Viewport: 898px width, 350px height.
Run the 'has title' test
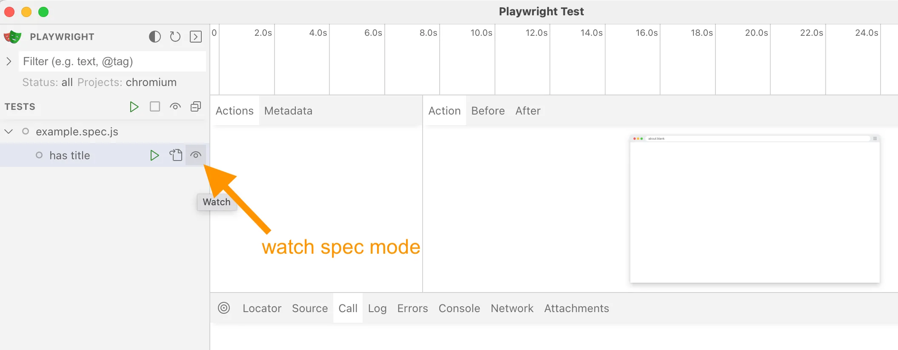pos(154,155)
